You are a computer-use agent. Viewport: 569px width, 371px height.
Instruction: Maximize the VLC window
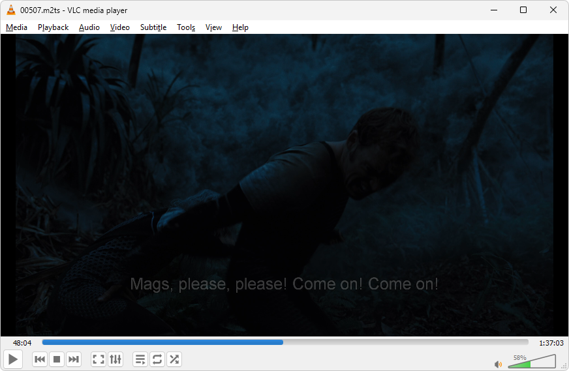[x=523, y=10]
